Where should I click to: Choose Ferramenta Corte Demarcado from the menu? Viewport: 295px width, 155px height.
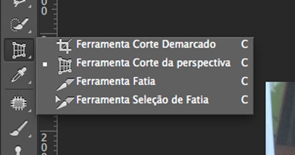146,45
